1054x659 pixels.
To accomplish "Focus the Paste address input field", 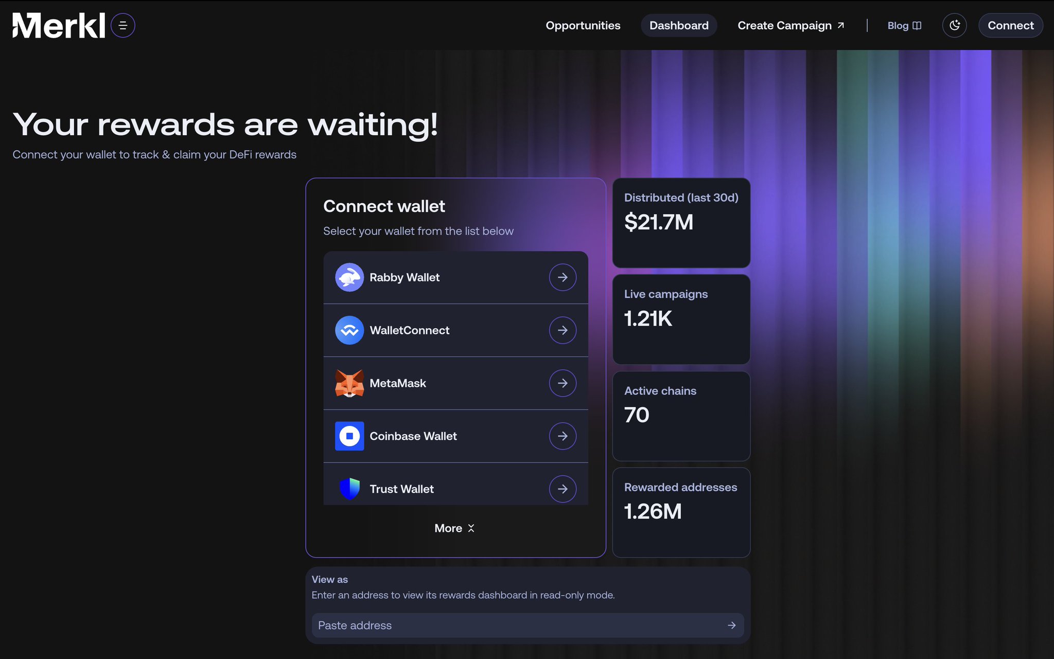I will click(x=515, y=626).
